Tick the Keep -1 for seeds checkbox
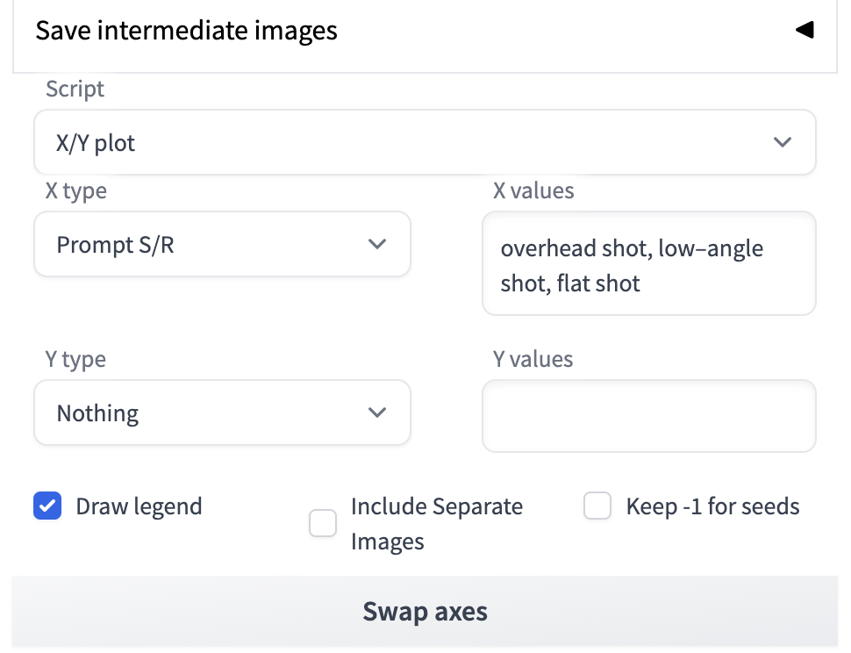 (597, 506)
